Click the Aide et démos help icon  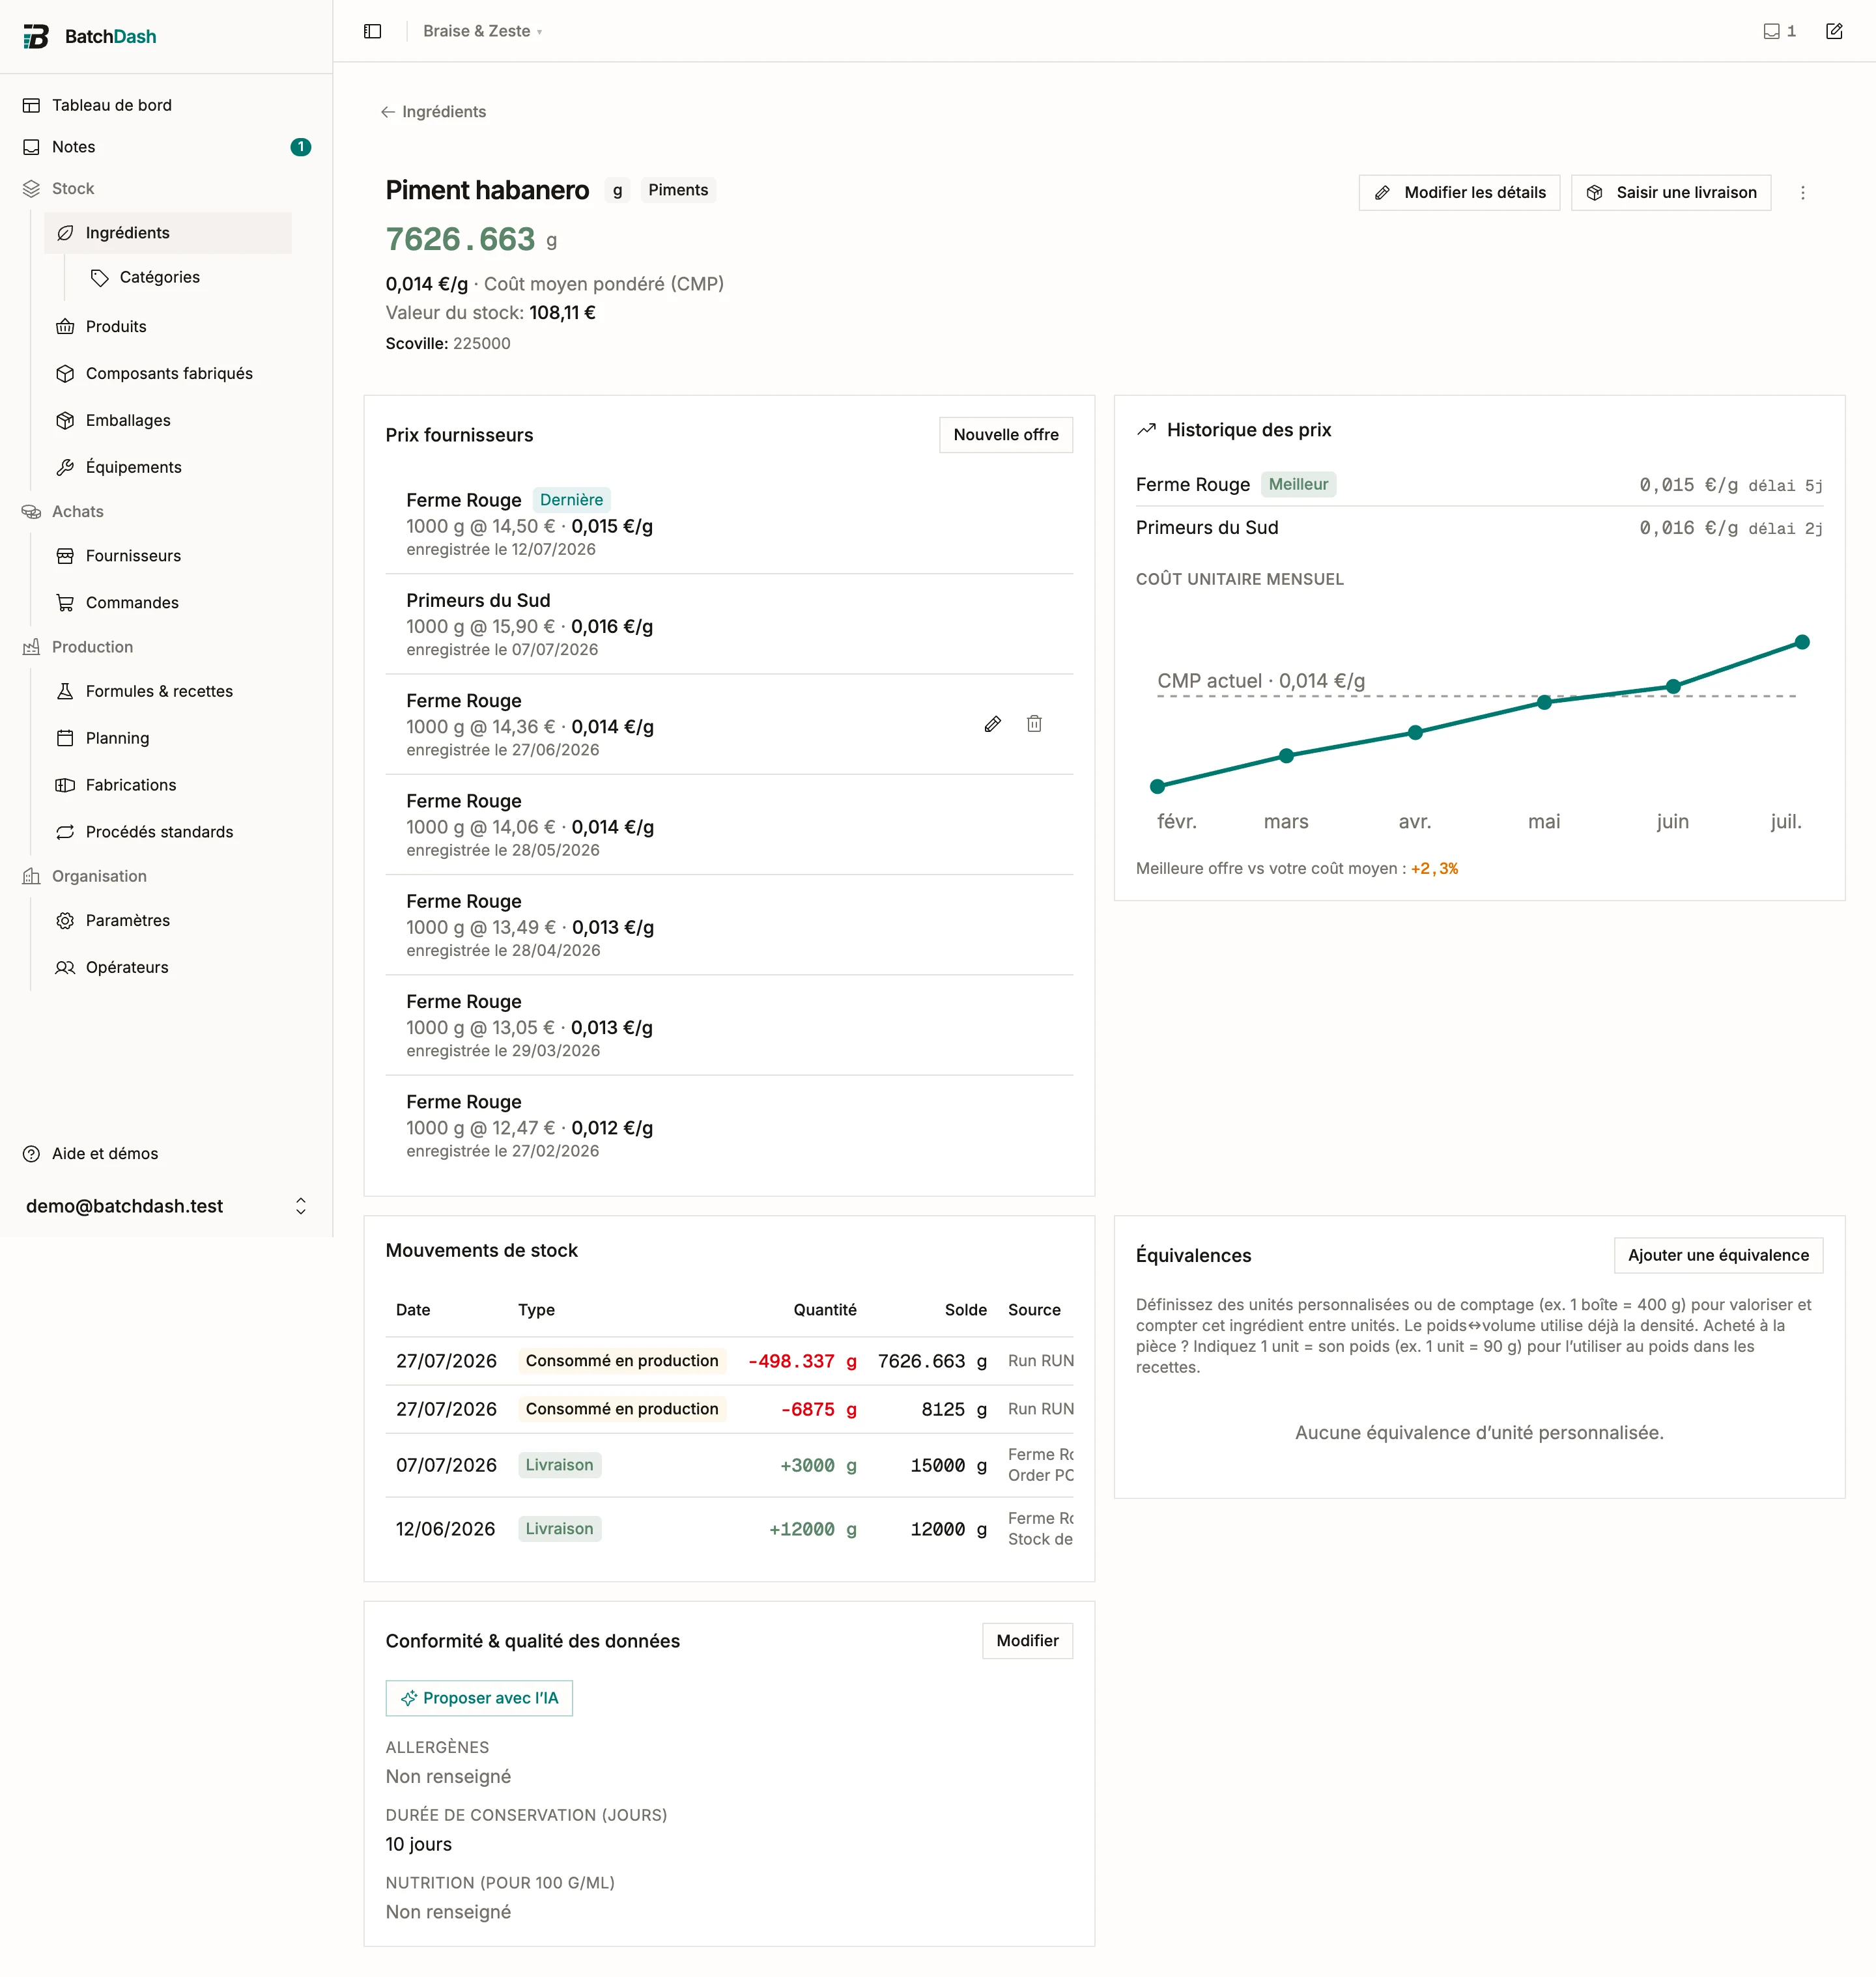[32, 1153]
